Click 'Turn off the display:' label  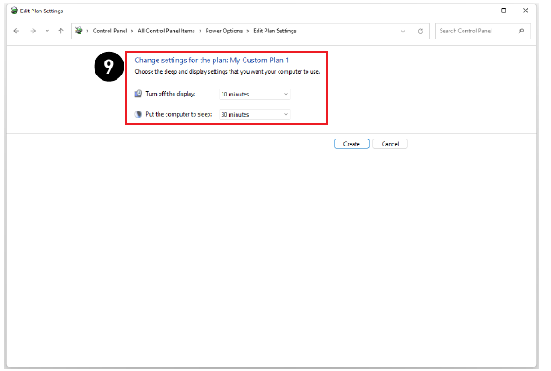[171, 94]
